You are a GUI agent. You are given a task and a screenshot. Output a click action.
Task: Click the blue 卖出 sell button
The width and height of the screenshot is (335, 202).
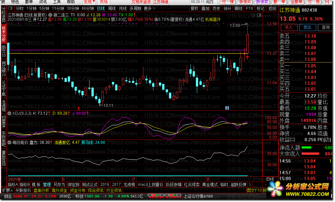tap(307, 27)
